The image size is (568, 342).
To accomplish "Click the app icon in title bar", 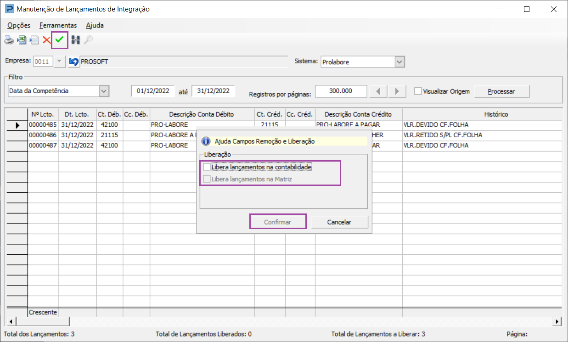I will click(9, 9).
